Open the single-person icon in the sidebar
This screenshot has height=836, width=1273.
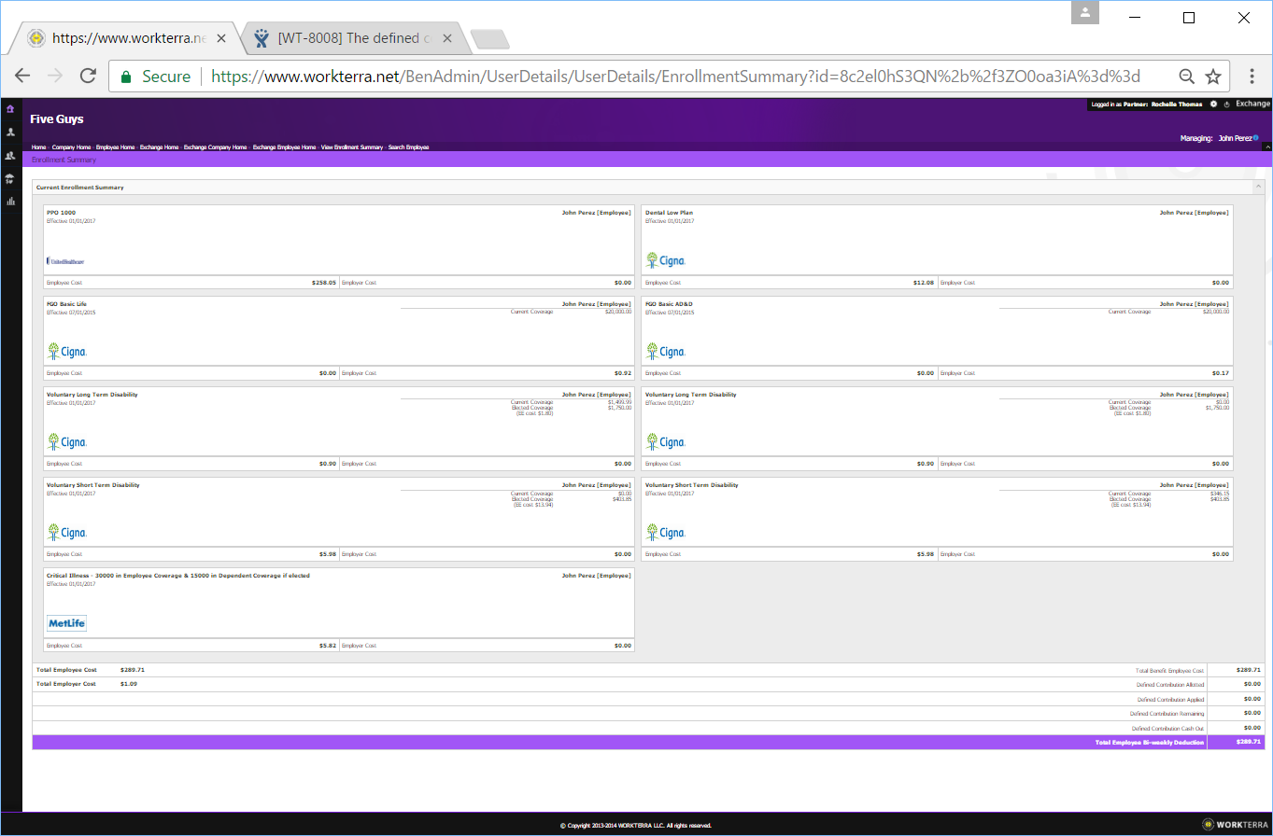point(10,132)
